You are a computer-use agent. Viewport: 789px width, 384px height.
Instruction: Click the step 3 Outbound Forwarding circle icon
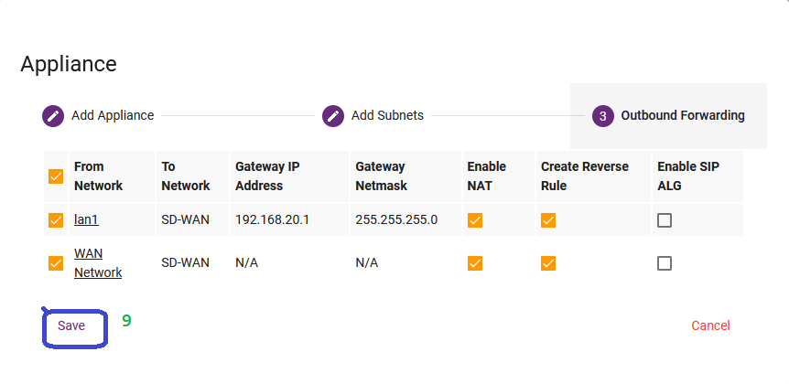click(x=603, y=116)
